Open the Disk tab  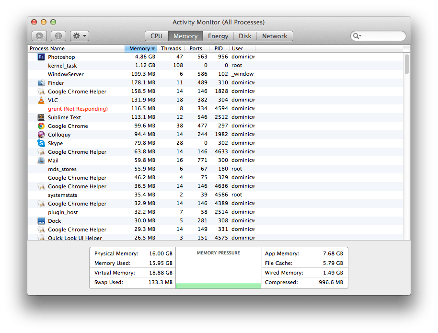245,35
